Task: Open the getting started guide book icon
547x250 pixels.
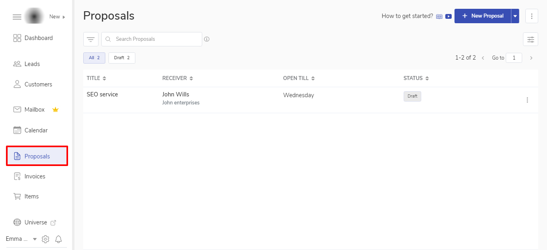Action: [x=439, y=16]
